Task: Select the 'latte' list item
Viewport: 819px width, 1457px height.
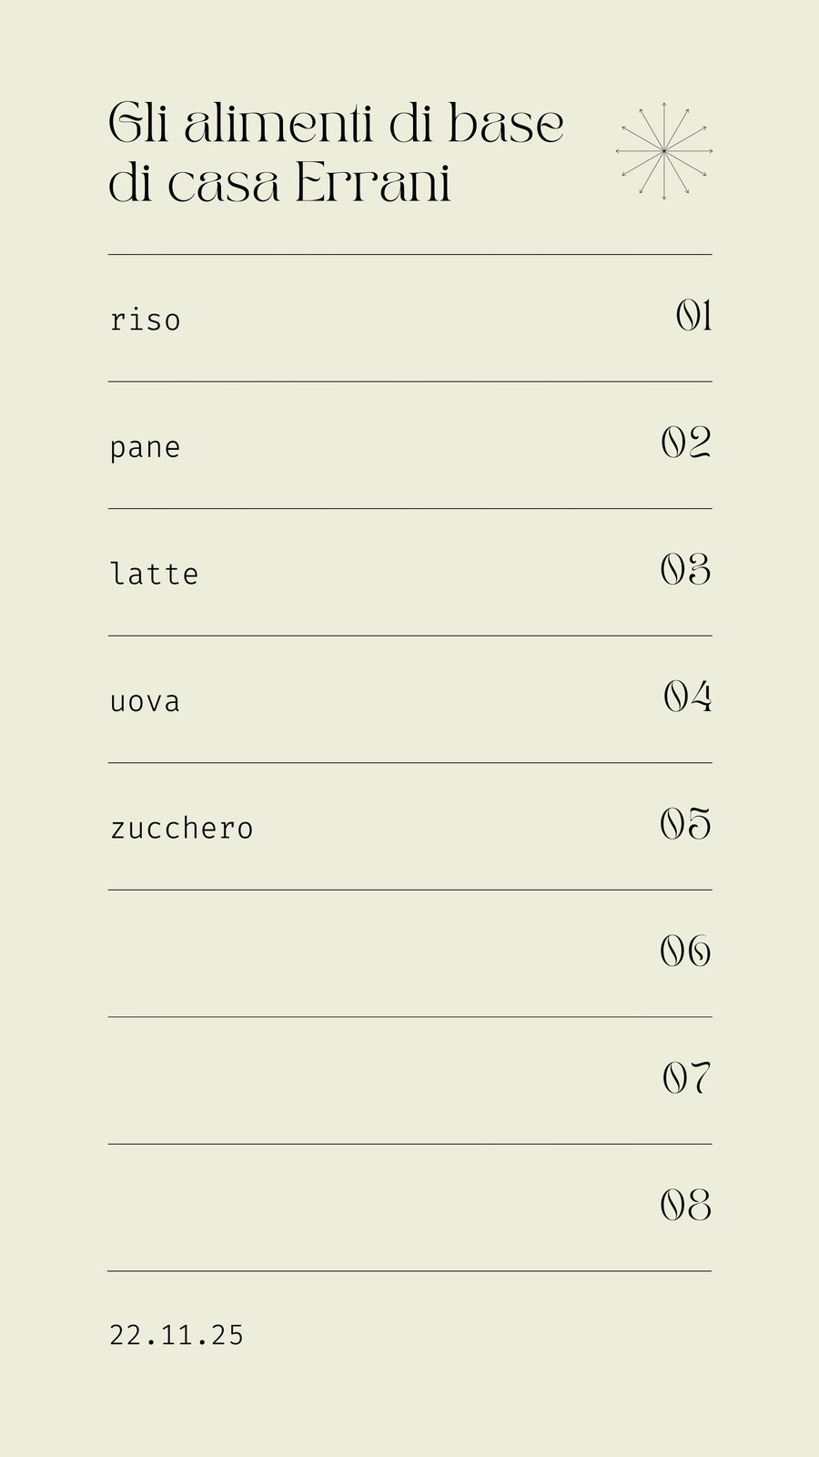Action: coord(155,574)
